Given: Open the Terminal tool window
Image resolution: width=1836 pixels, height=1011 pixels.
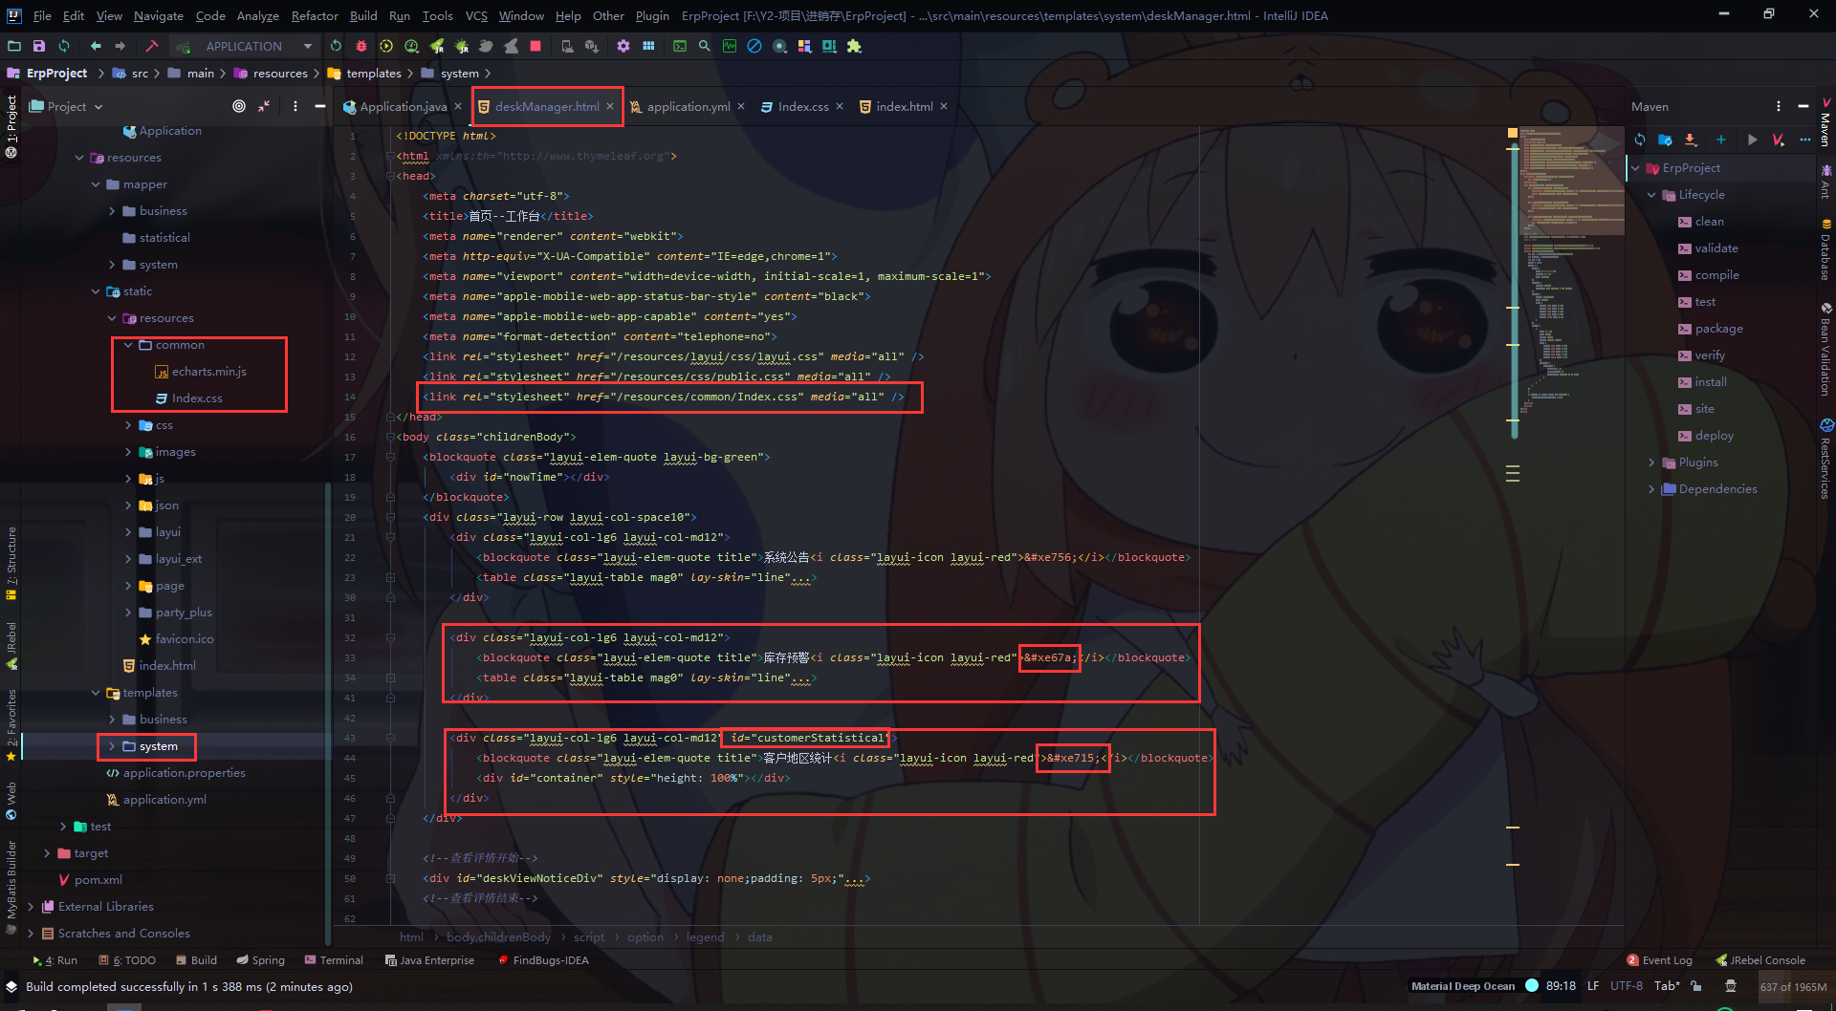Looking at the screenshot, I should 334,960.
